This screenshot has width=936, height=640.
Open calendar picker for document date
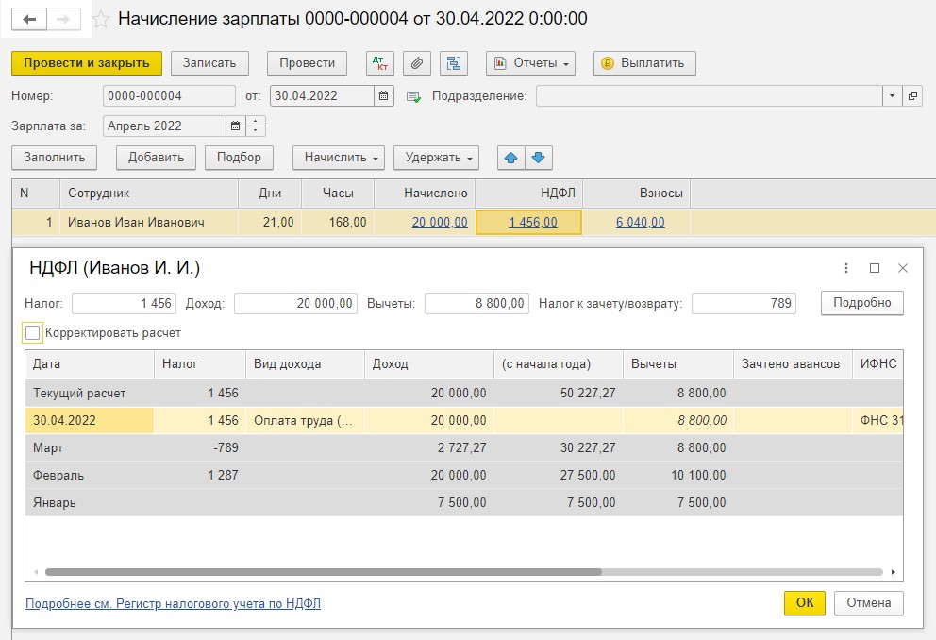(x=383, y=96)
